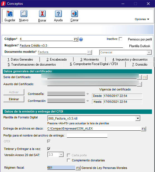Open Versión Anexo 20 del SAT dropdown
This screenshot has height=172, width=155.
pos(61,155)
